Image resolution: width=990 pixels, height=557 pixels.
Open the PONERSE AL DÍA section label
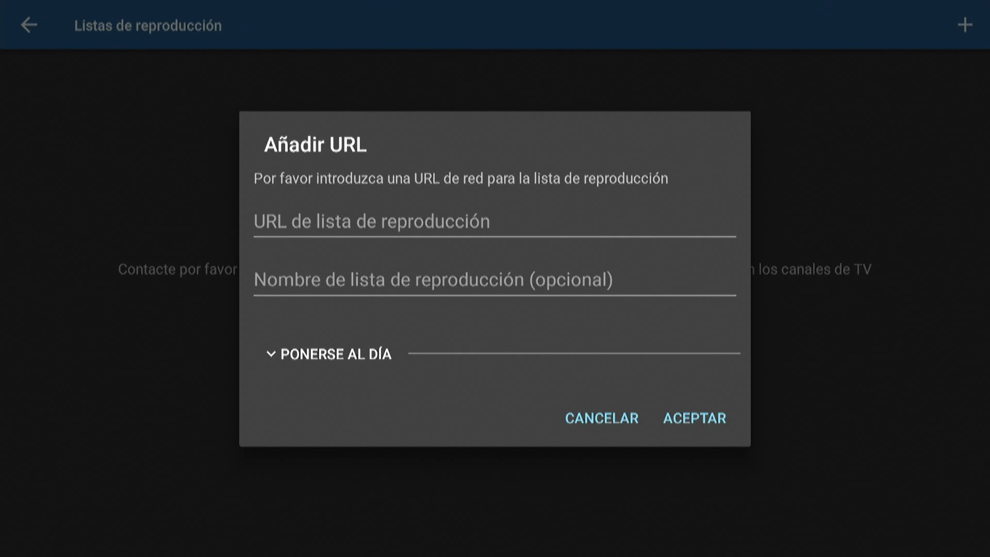[336, 354]
